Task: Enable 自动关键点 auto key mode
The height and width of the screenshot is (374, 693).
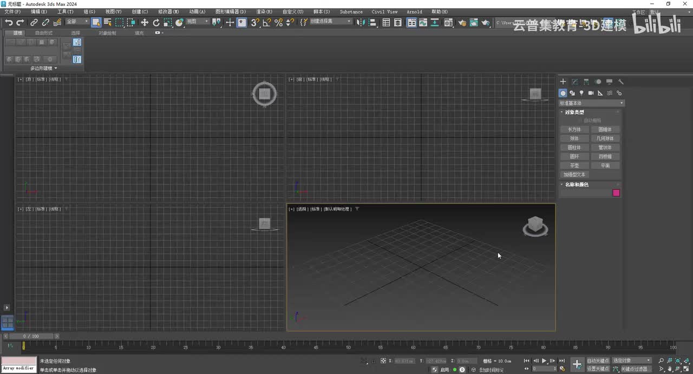Action: (x=598, y=360)
